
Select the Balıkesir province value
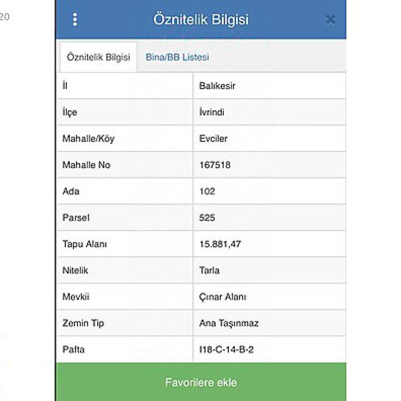coord(217,86)
